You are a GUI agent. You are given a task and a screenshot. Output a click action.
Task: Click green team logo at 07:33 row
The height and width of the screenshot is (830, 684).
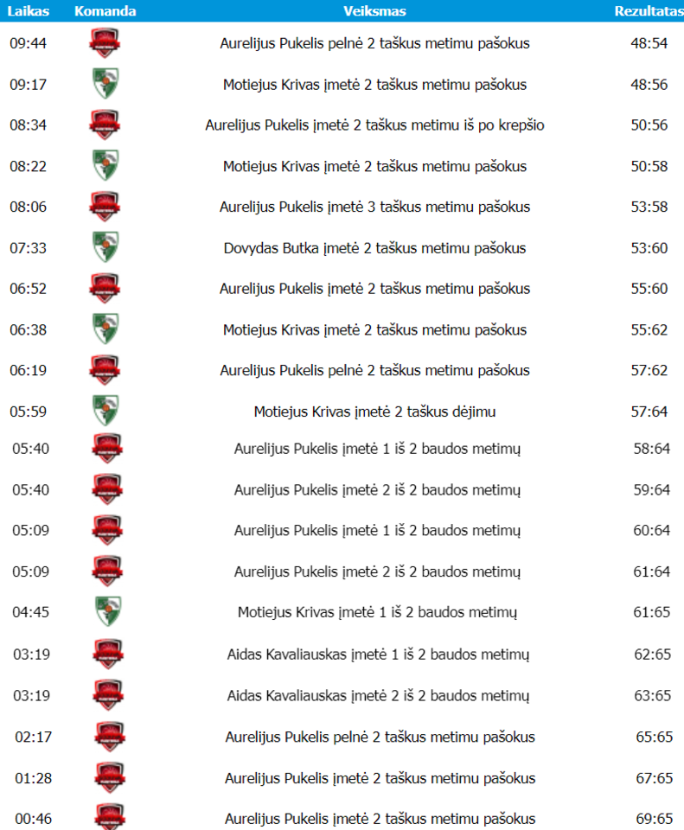[105, 247]
